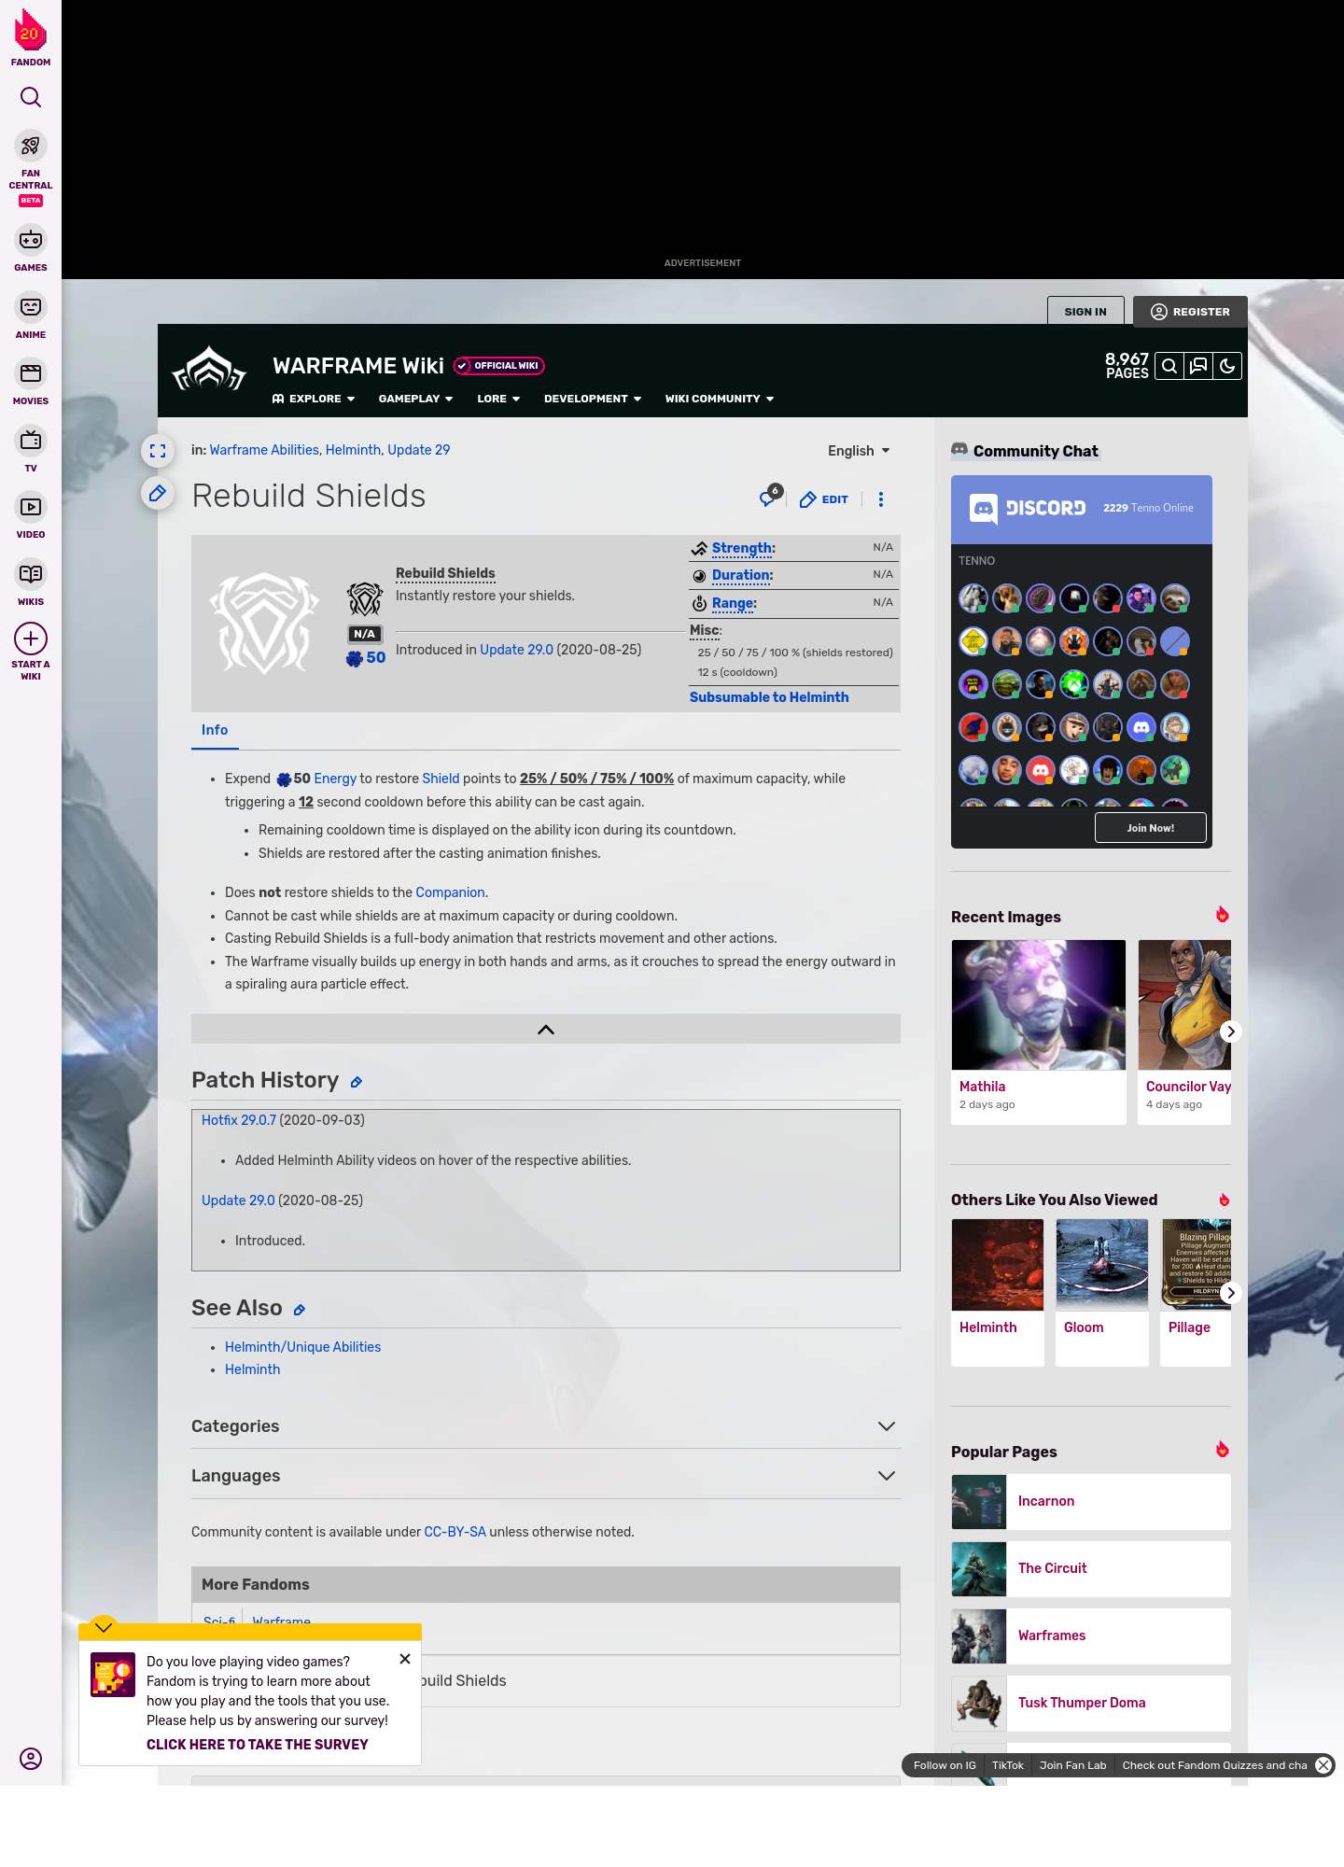Follow the Subsumable to Helminth link
The height and width of the screenshot is (1867, 1344).
pos(769,697)
